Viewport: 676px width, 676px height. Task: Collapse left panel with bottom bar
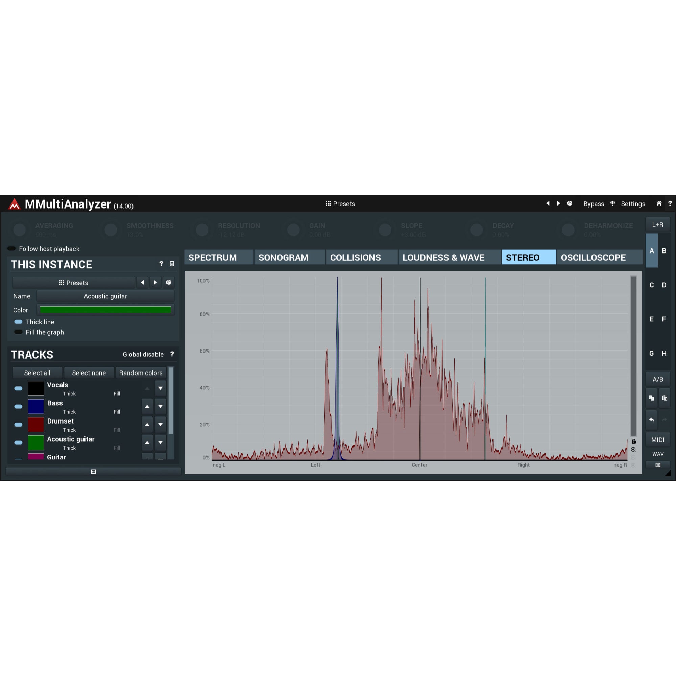coord(93,471)
